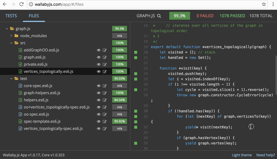The width and height of the screenshot is (277, 159).
Task: Click the 99.3% coverage badge in header
Action: (x=179, y=16)
